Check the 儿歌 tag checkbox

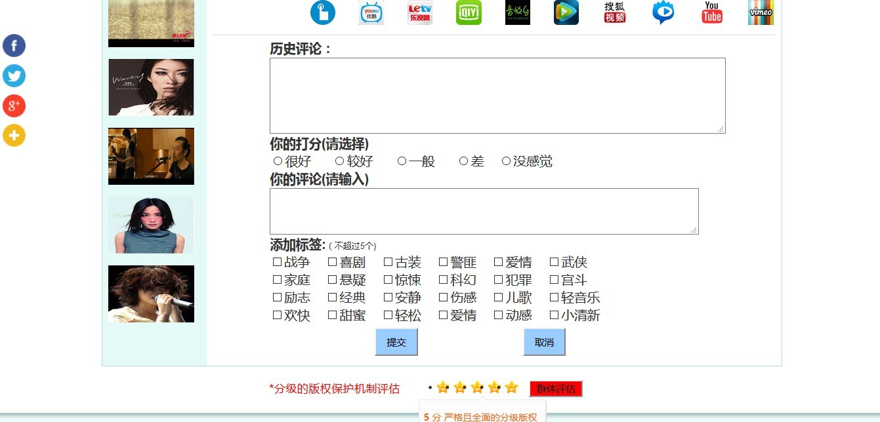pyautogui.click(x=498, y=297)
